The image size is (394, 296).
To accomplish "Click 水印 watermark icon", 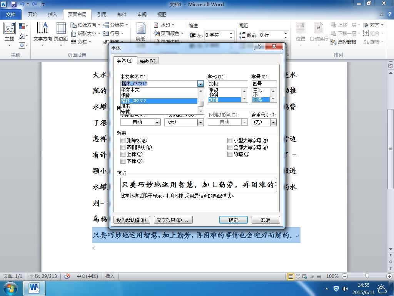I will 156,25.
